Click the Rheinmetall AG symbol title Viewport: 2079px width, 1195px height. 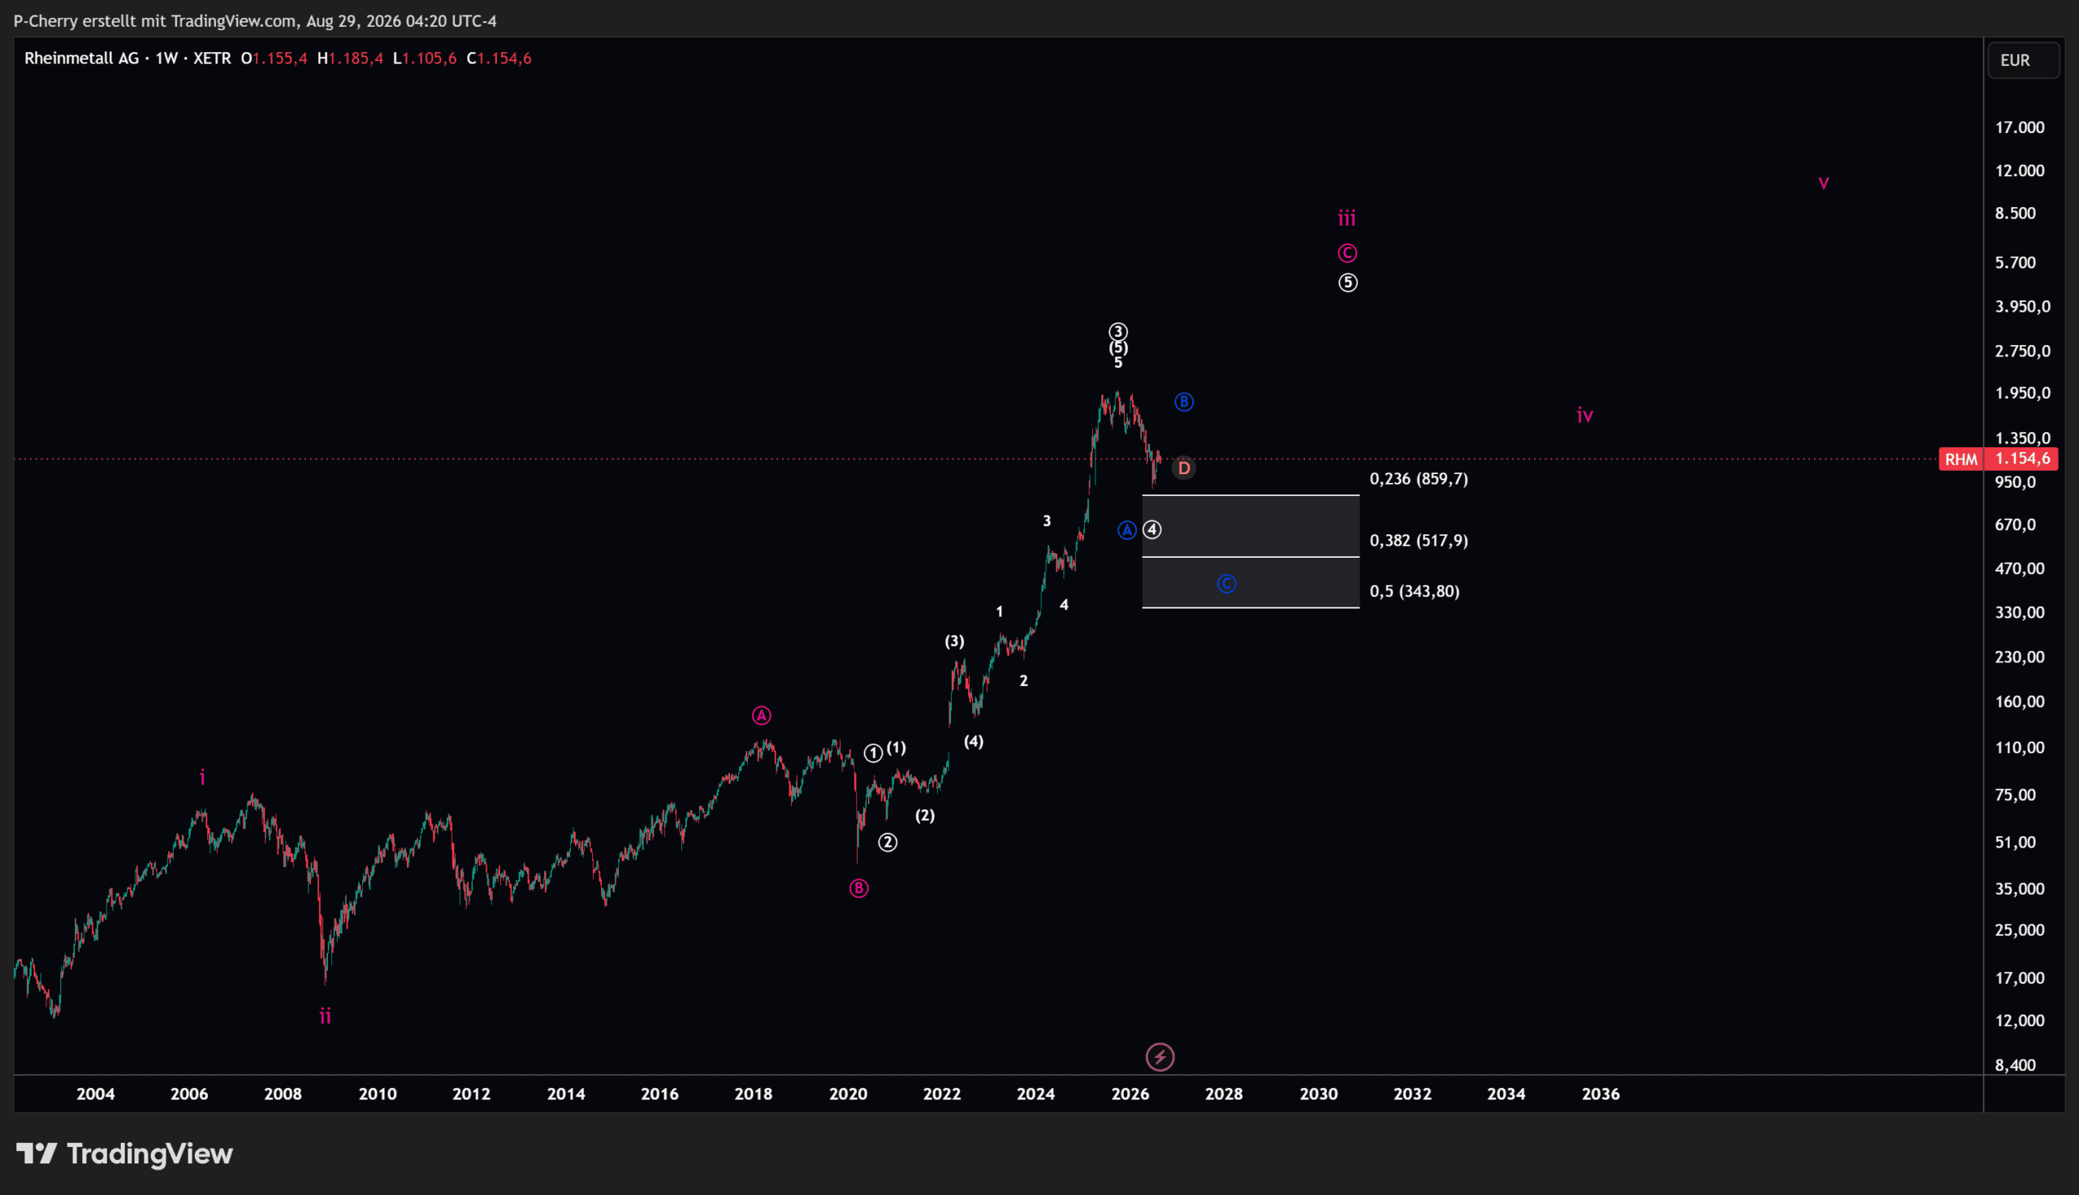point(81,58)
